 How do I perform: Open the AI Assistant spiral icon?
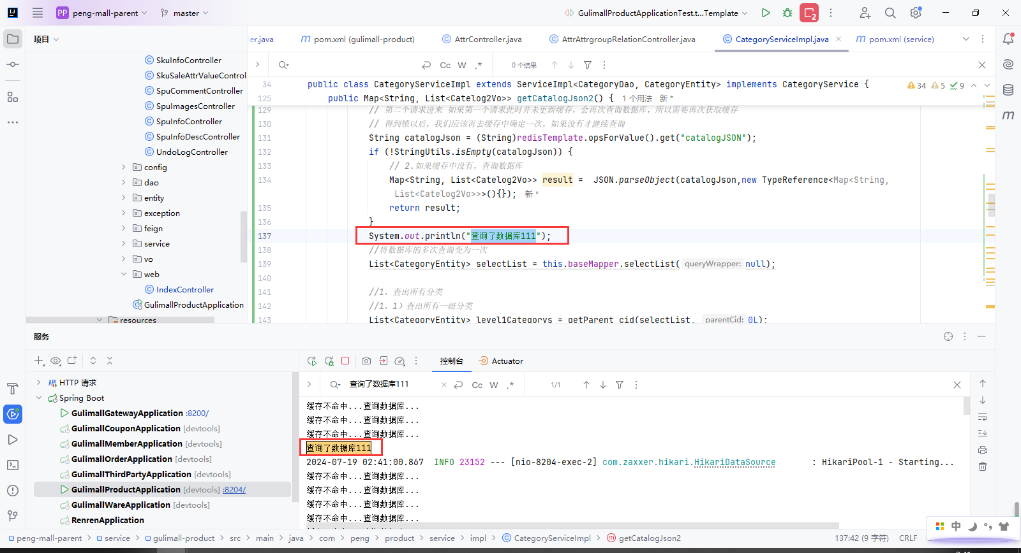pyautogui.click(x=1008, y=64)
